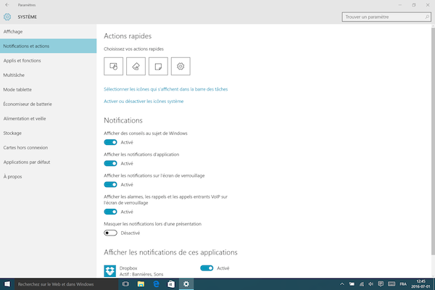Toggle Afficher des conseils au sujet de Windows

point(110,142)
